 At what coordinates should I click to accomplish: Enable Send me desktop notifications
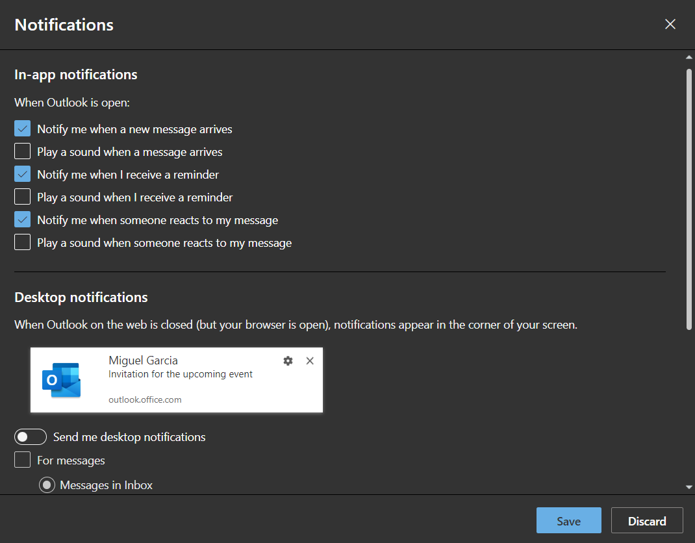pos(31,436)
